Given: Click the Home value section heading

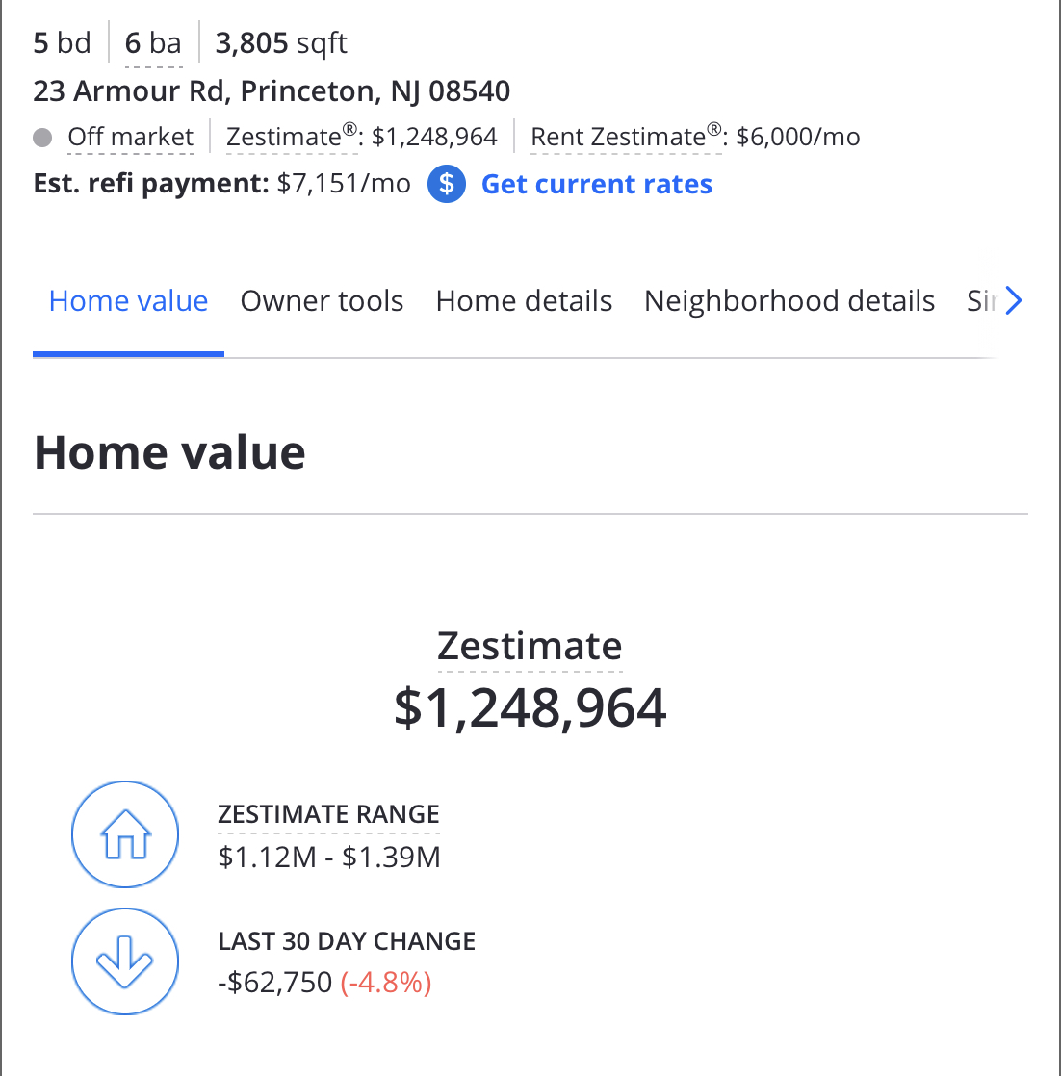Looking at the screenshot, I should 169,453.
